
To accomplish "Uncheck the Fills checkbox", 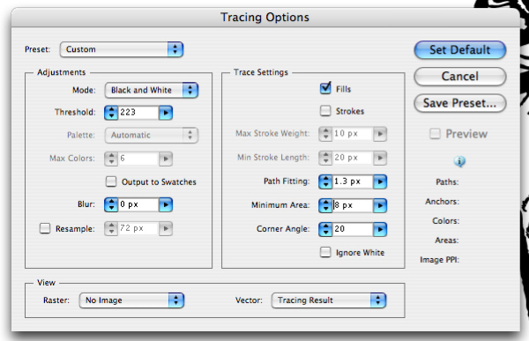I will (325, 88).
